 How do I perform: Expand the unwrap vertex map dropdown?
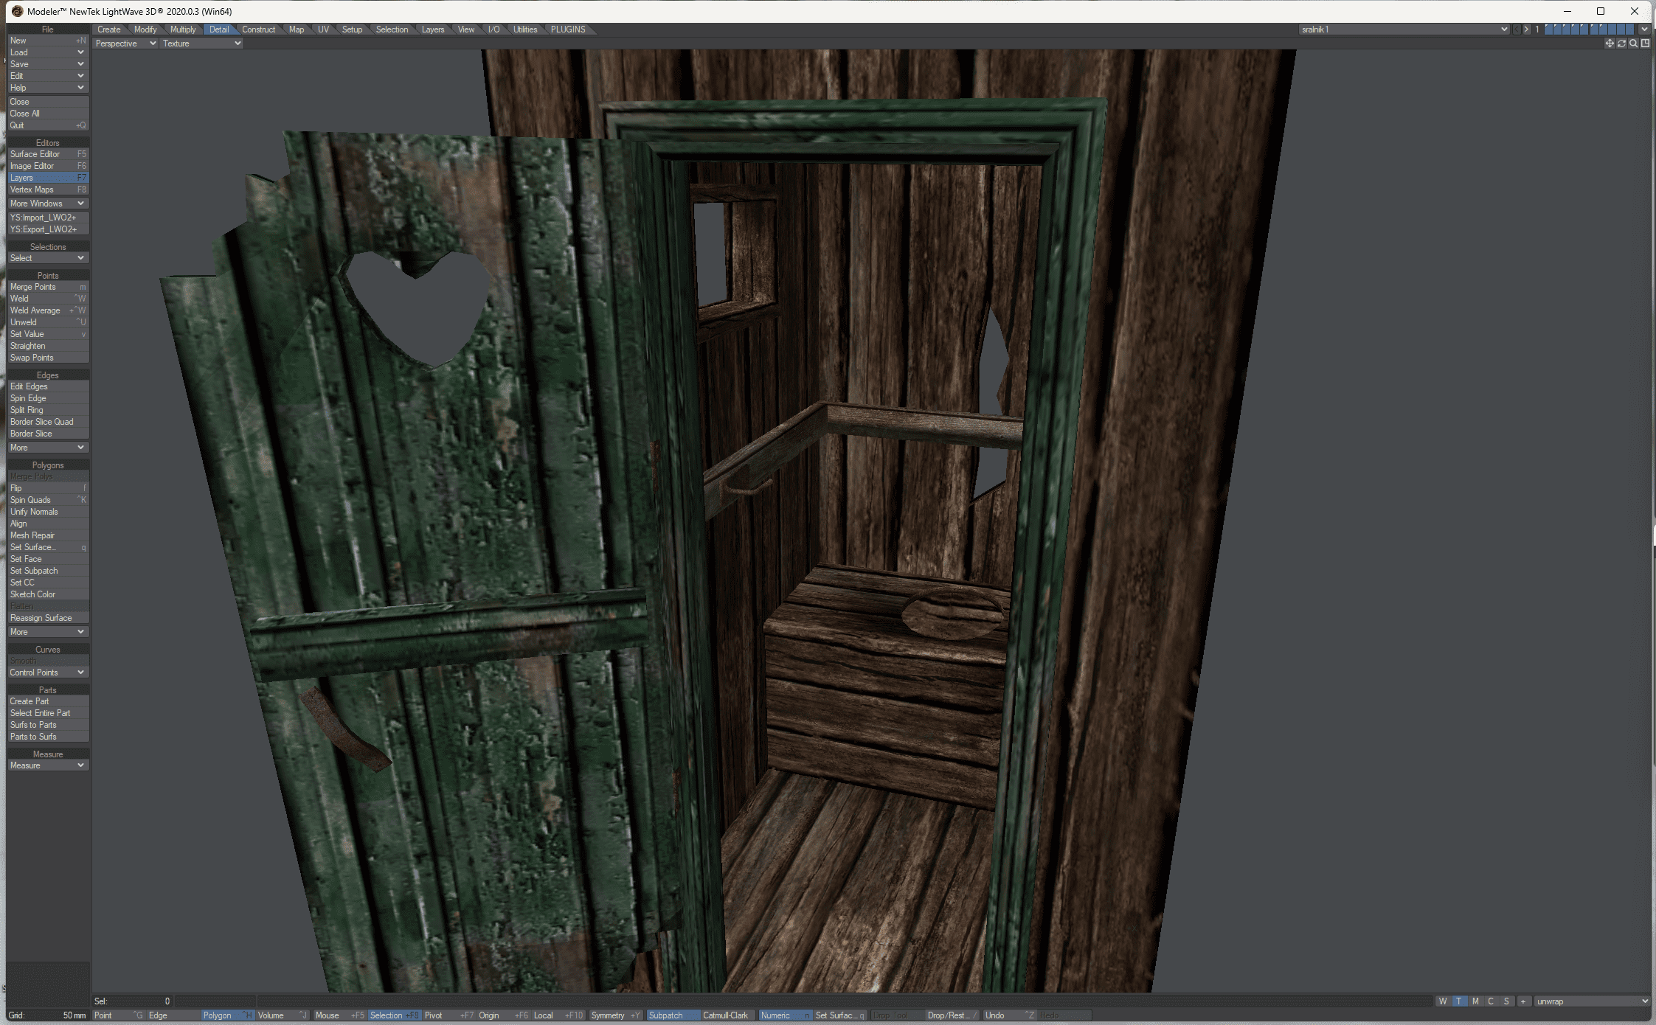point(1592,1001)
